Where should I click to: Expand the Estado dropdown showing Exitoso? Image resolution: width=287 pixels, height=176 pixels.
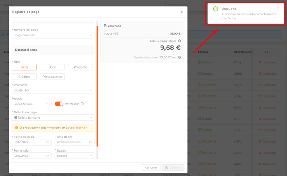pos(75,156)
